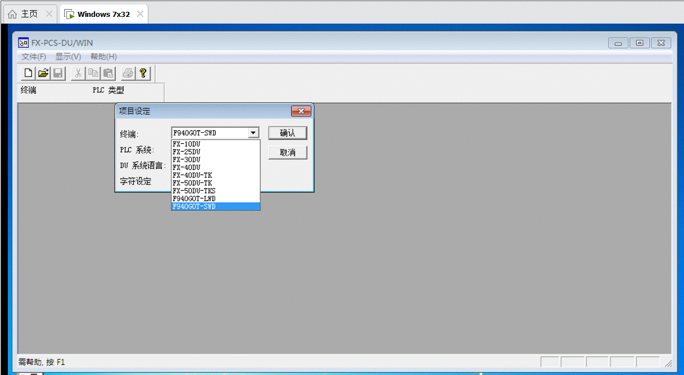The height and width of the screenshot is (375, 684).
Task: Open the 文件(F) menu
Action: pyautogui.click(x=34, y=57)
